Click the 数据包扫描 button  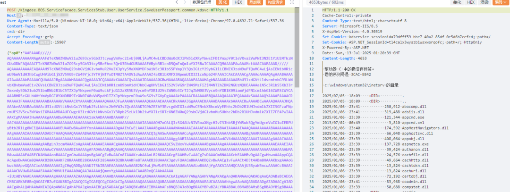point(202,2)
